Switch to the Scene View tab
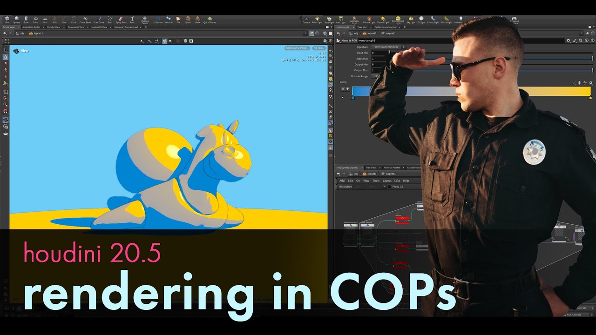This screenshot has width=596, height=335. pyautogui.click(x=9, y=27)
